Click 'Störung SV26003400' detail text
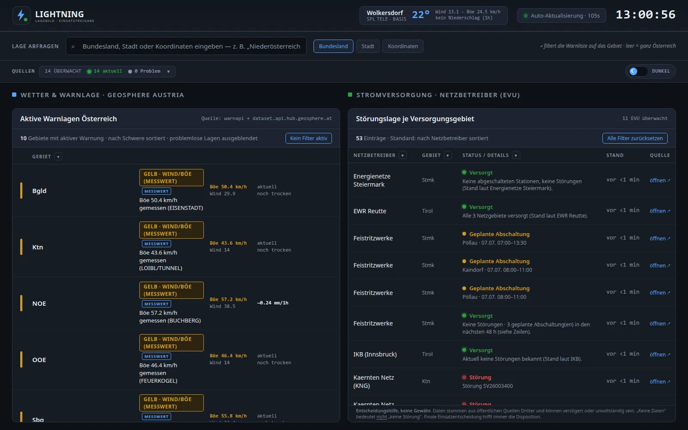The image size is (688, 430). pos(487,386)
